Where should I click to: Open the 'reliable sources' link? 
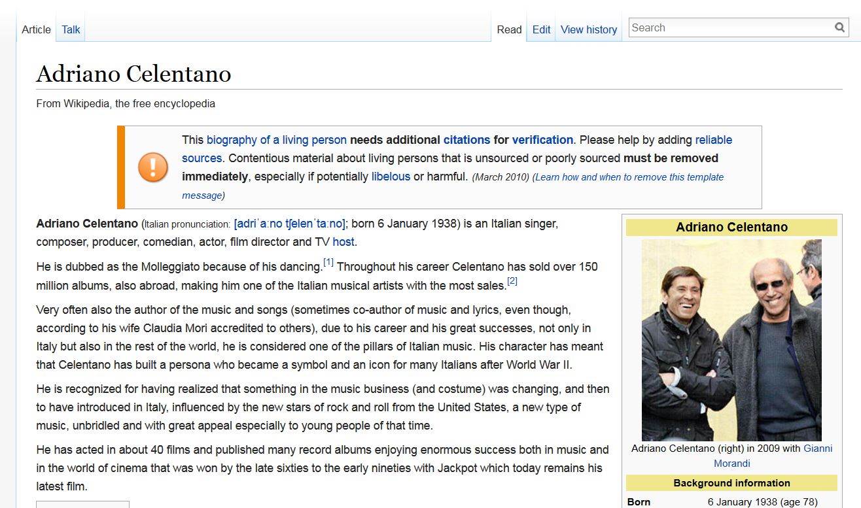point(713,140)
